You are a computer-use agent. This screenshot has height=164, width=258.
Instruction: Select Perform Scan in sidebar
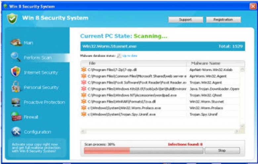38,58
